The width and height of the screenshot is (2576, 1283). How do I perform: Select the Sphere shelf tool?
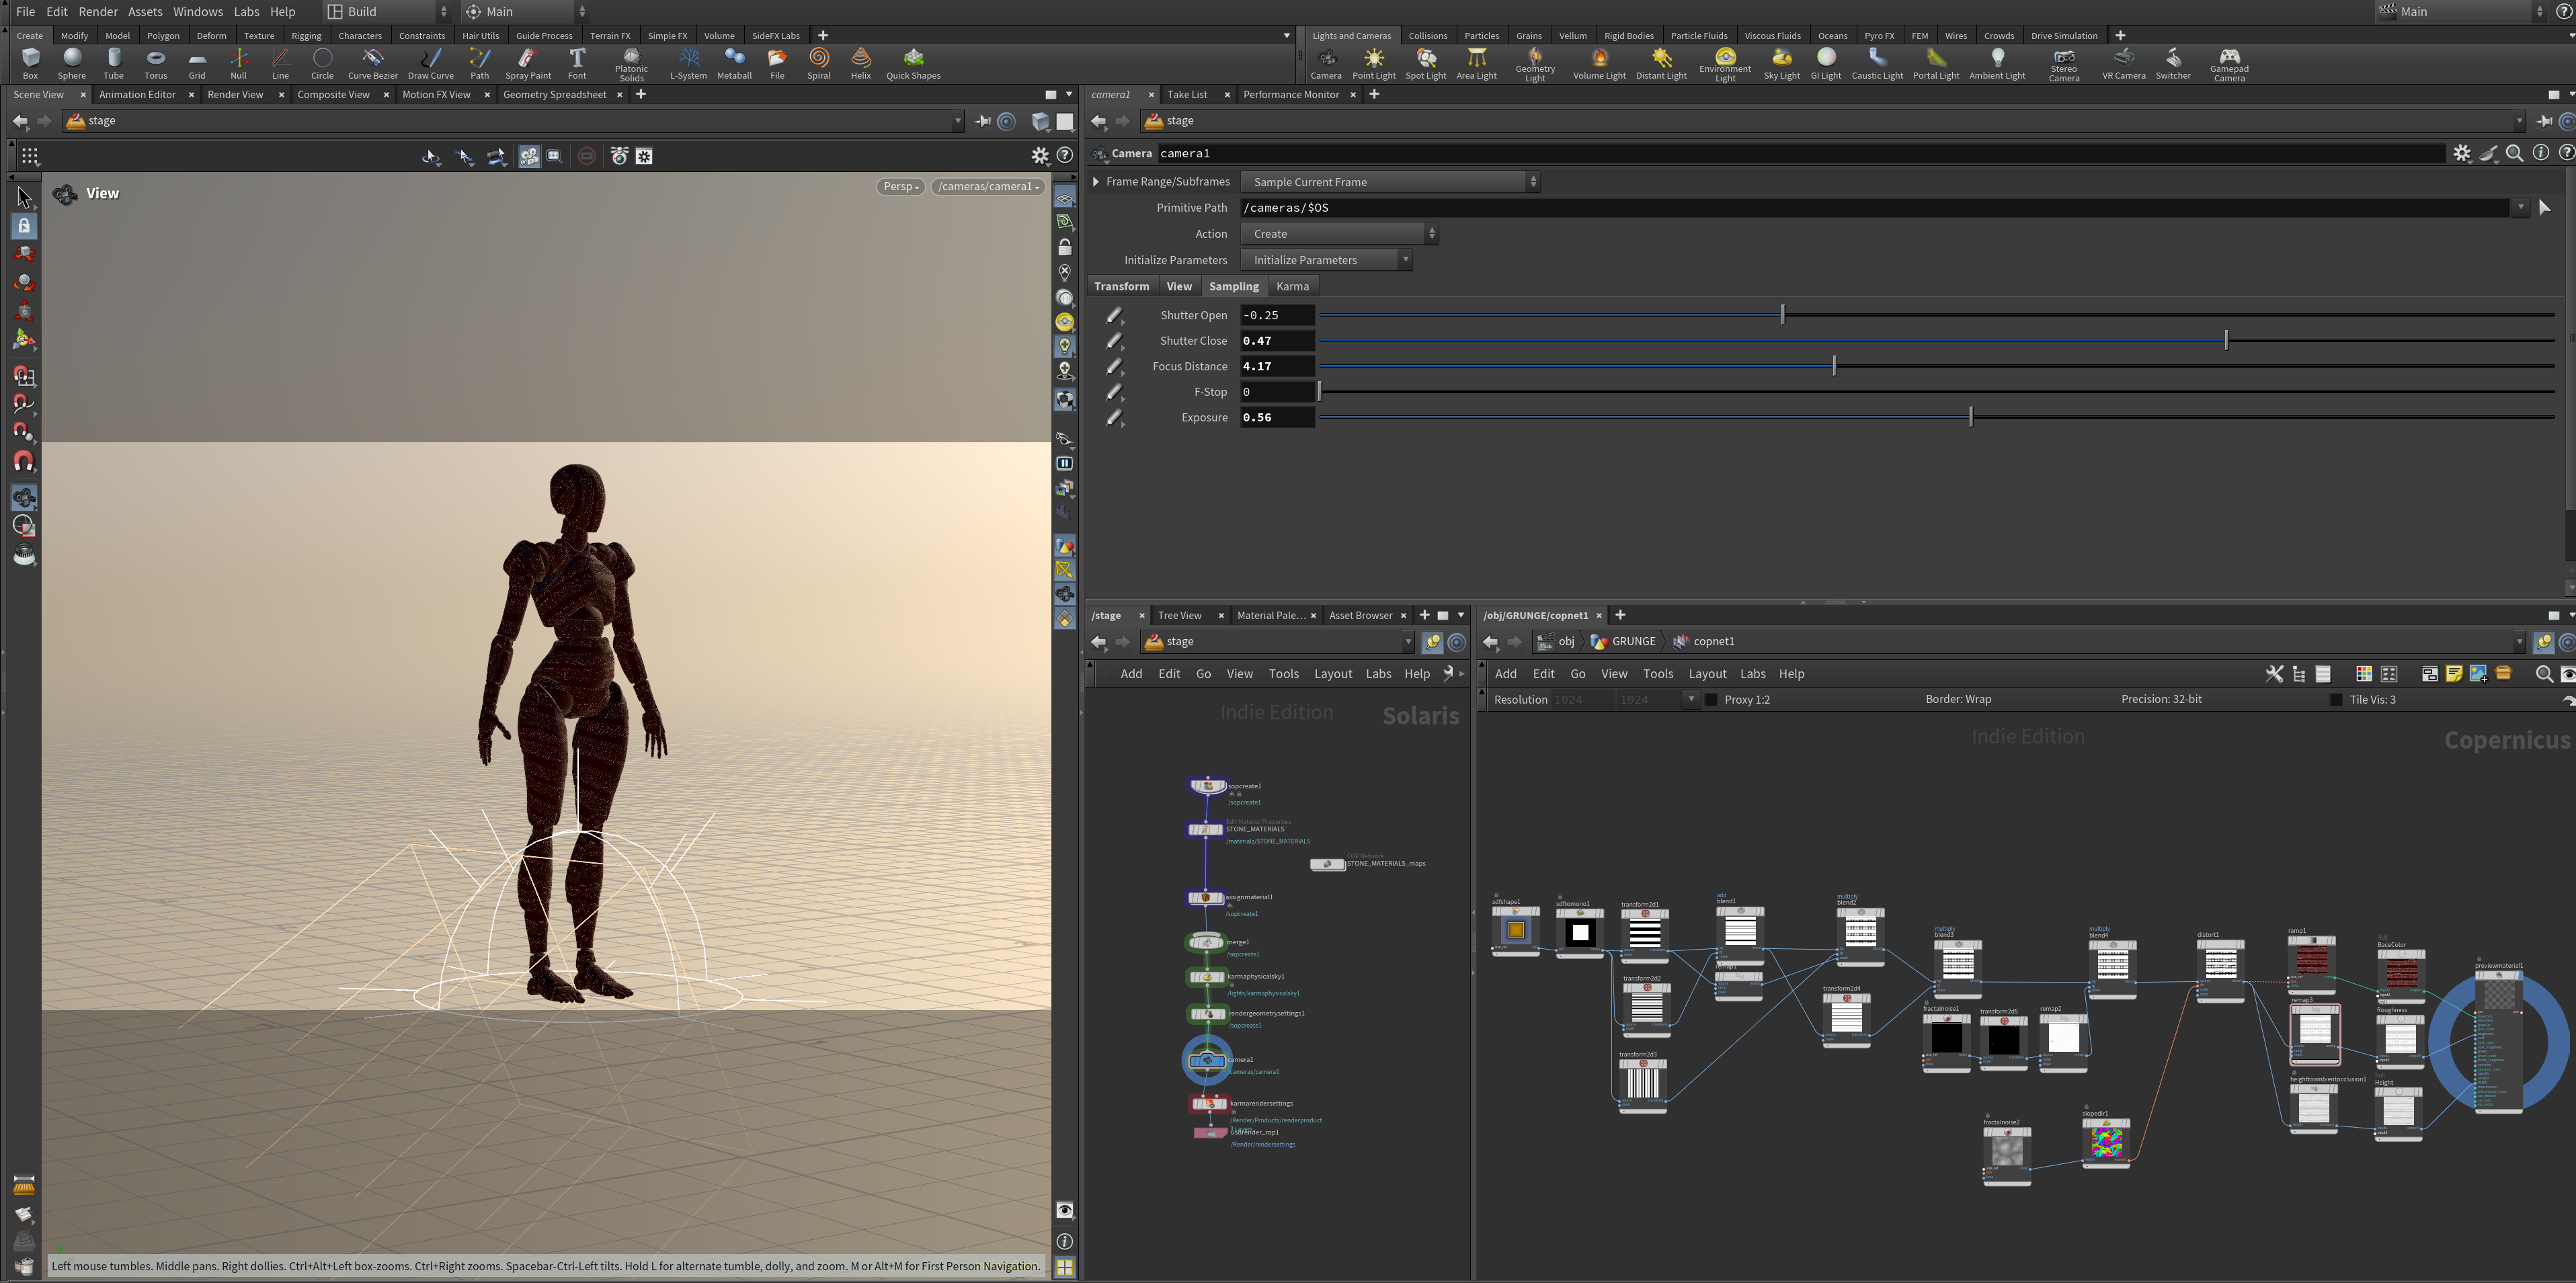pos(72,63)
